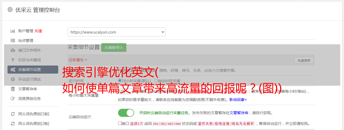Image resolution: width=344 pixels, height=130 pixels.
Task: Click the filter icon for 栏目与关键词
Action: click(13, 60)
